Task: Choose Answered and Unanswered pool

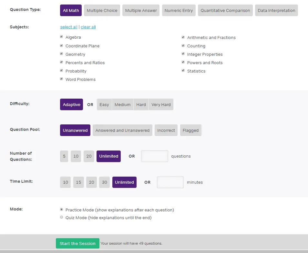Action: (x=122, y=130)
